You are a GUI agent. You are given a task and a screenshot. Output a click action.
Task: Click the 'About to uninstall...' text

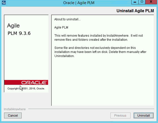pyautogui.click(x=67, y=19)
